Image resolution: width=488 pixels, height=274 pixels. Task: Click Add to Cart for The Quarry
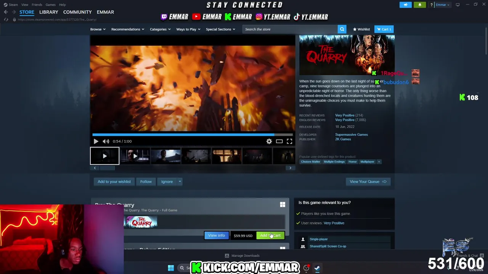[x=270, y=236]
